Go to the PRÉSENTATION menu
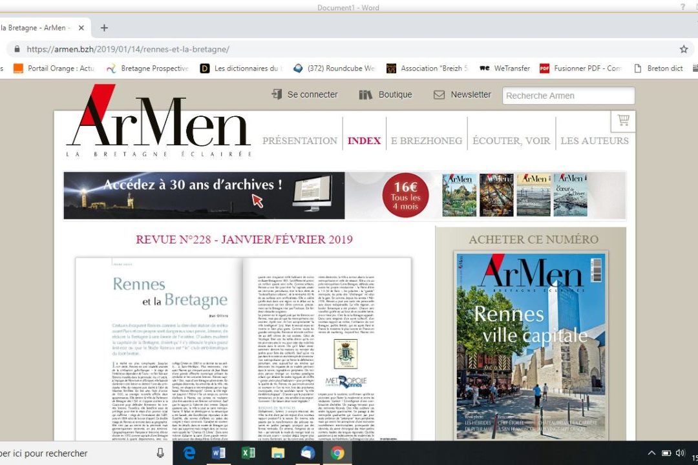The height and width of the screenshot is (465, 698). (x=300, y=141)
